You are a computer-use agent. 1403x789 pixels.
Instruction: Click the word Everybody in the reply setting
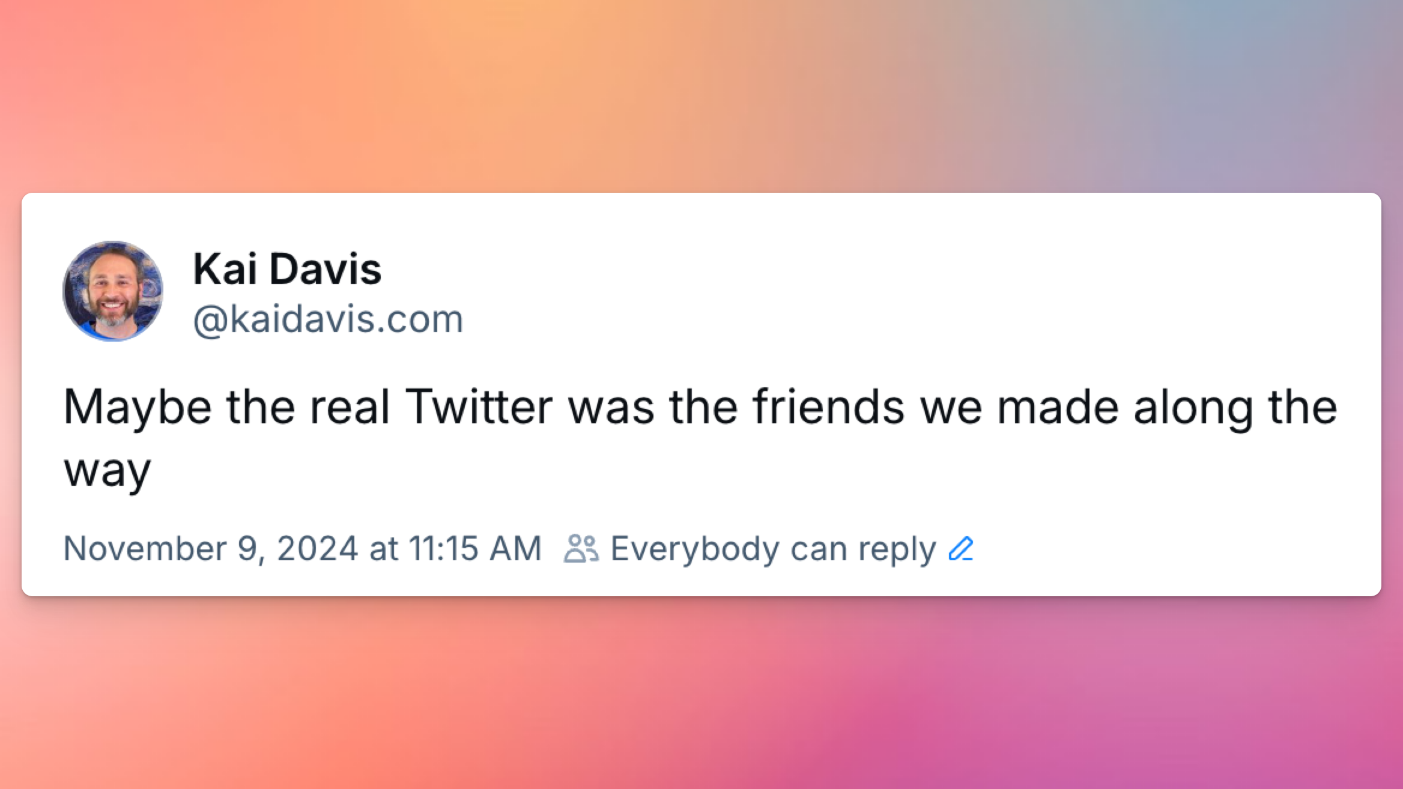pyautogui.click(x=695, y=549)
